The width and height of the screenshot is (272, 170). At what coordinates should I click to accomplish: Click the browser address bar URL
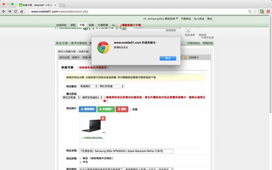(60, 11)
